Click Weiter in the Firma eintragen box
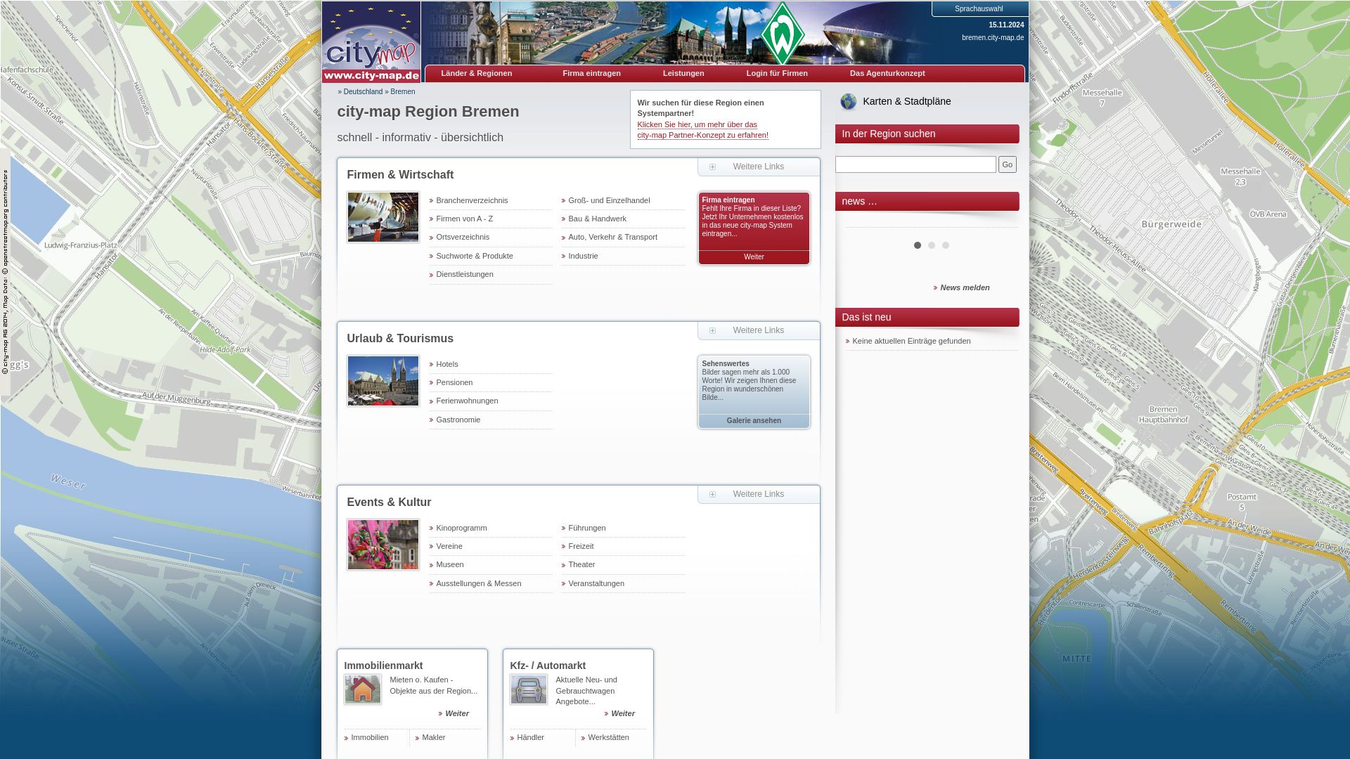 pos(754,257)
